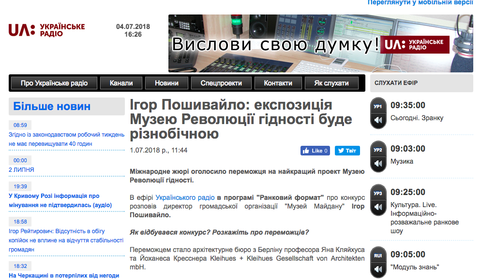
Task: Click the 19:39 news timestamp
Action: pyautogui.click(x=20, y=186)
